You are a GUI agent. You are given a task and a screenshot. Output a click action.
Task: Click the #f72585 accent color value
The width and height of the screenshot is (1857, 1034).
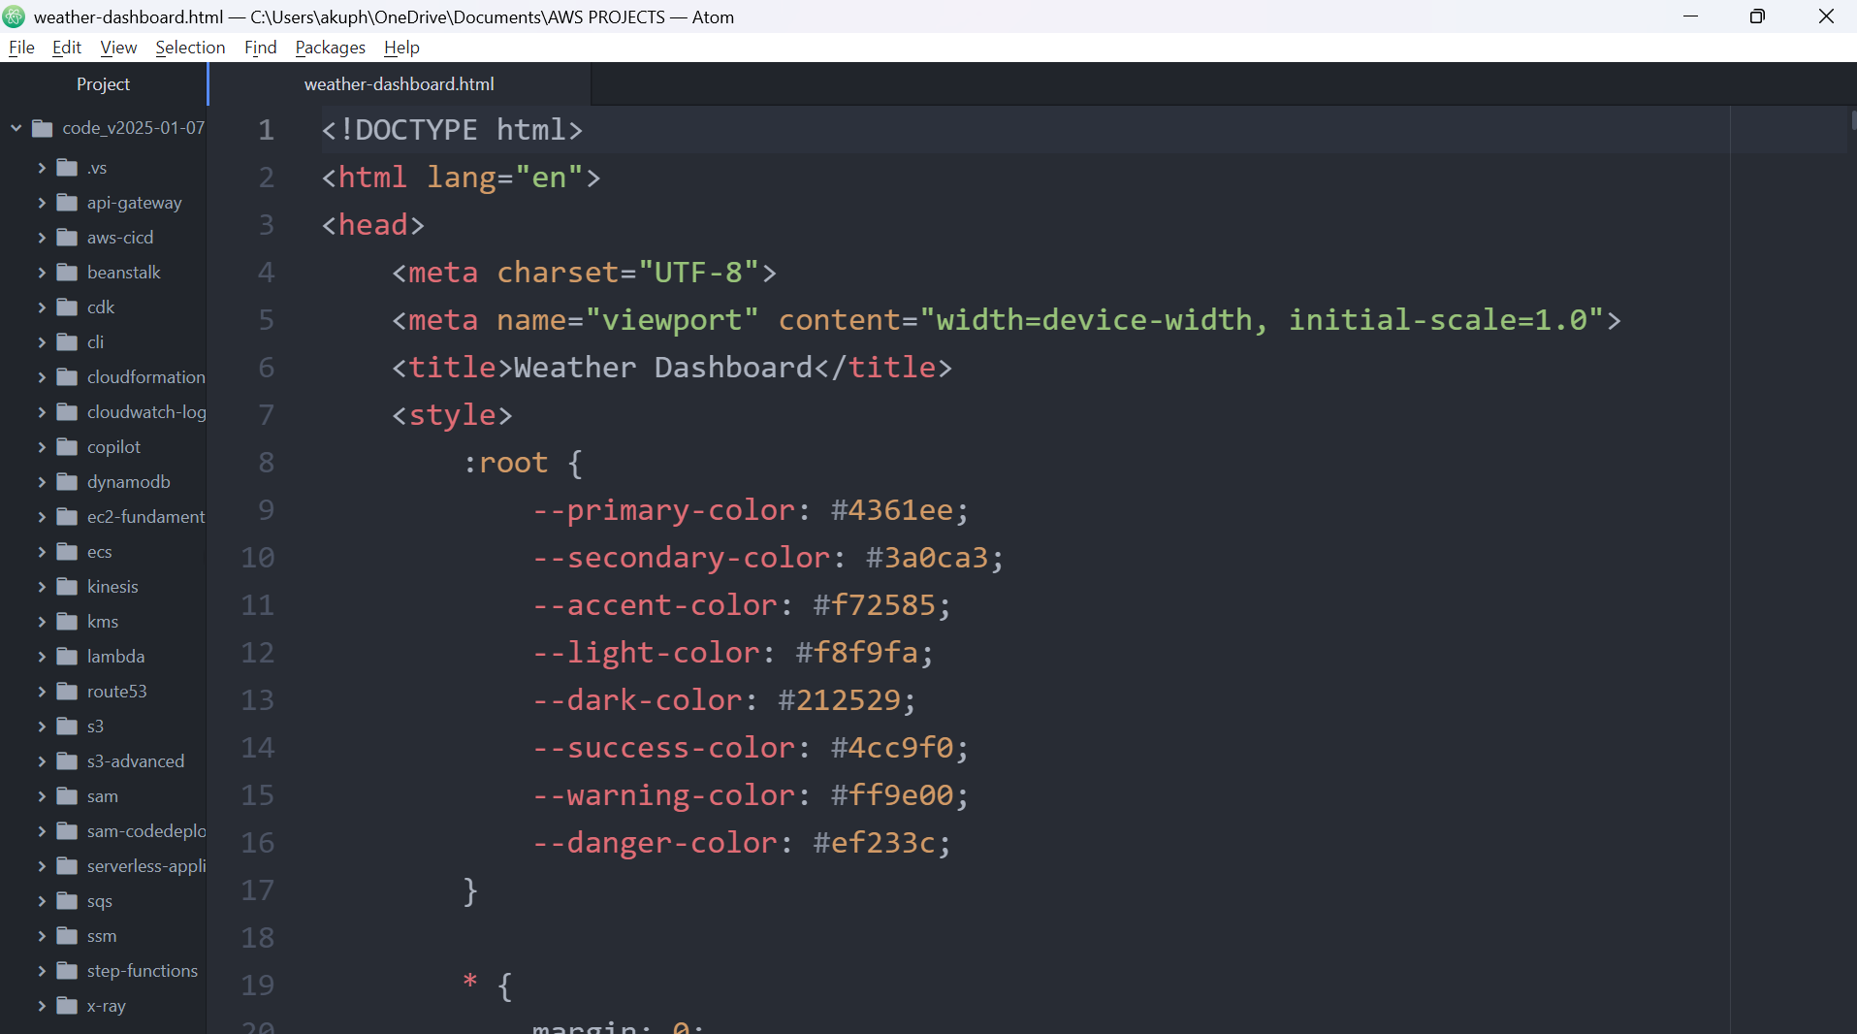tap(874, 605)
